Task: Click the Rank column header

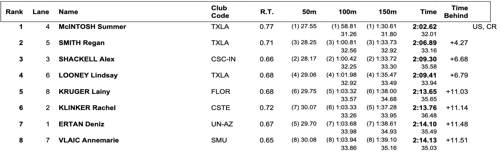Action: [x=14, y=12]
